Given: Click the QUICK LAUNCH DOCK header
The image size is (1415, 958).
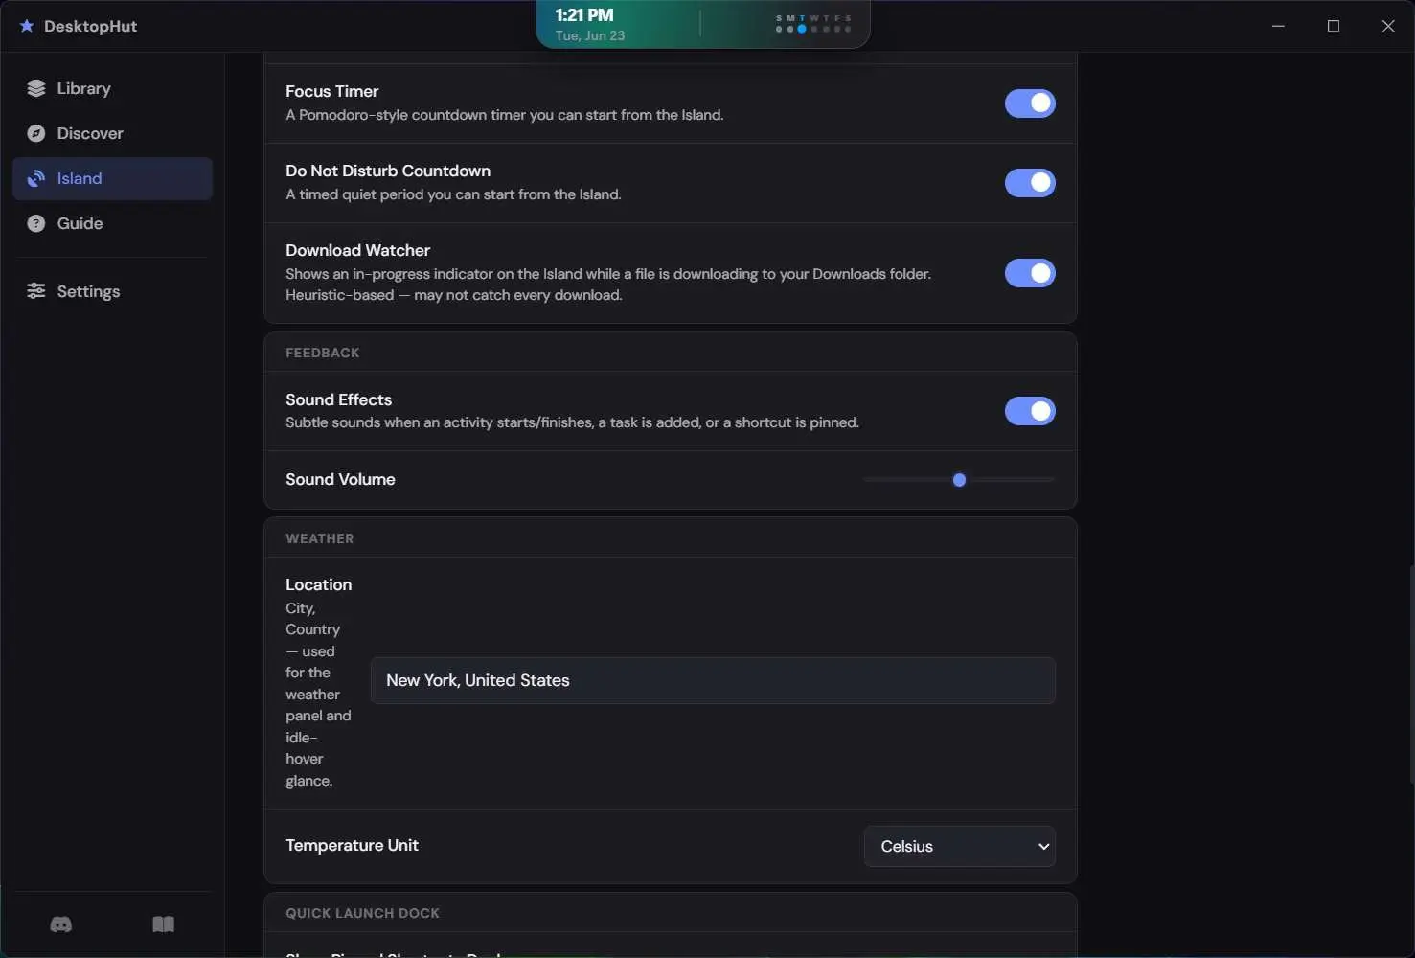Looking at the screenshot, I should [x=362, y=913].
